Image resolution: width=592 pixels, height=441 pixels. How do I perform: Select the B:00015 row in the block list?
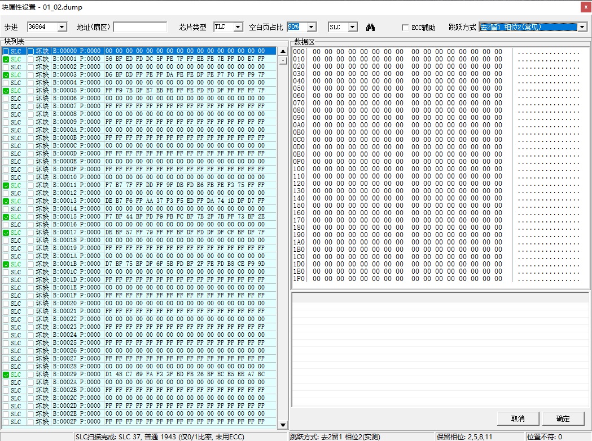coord(139,217)
